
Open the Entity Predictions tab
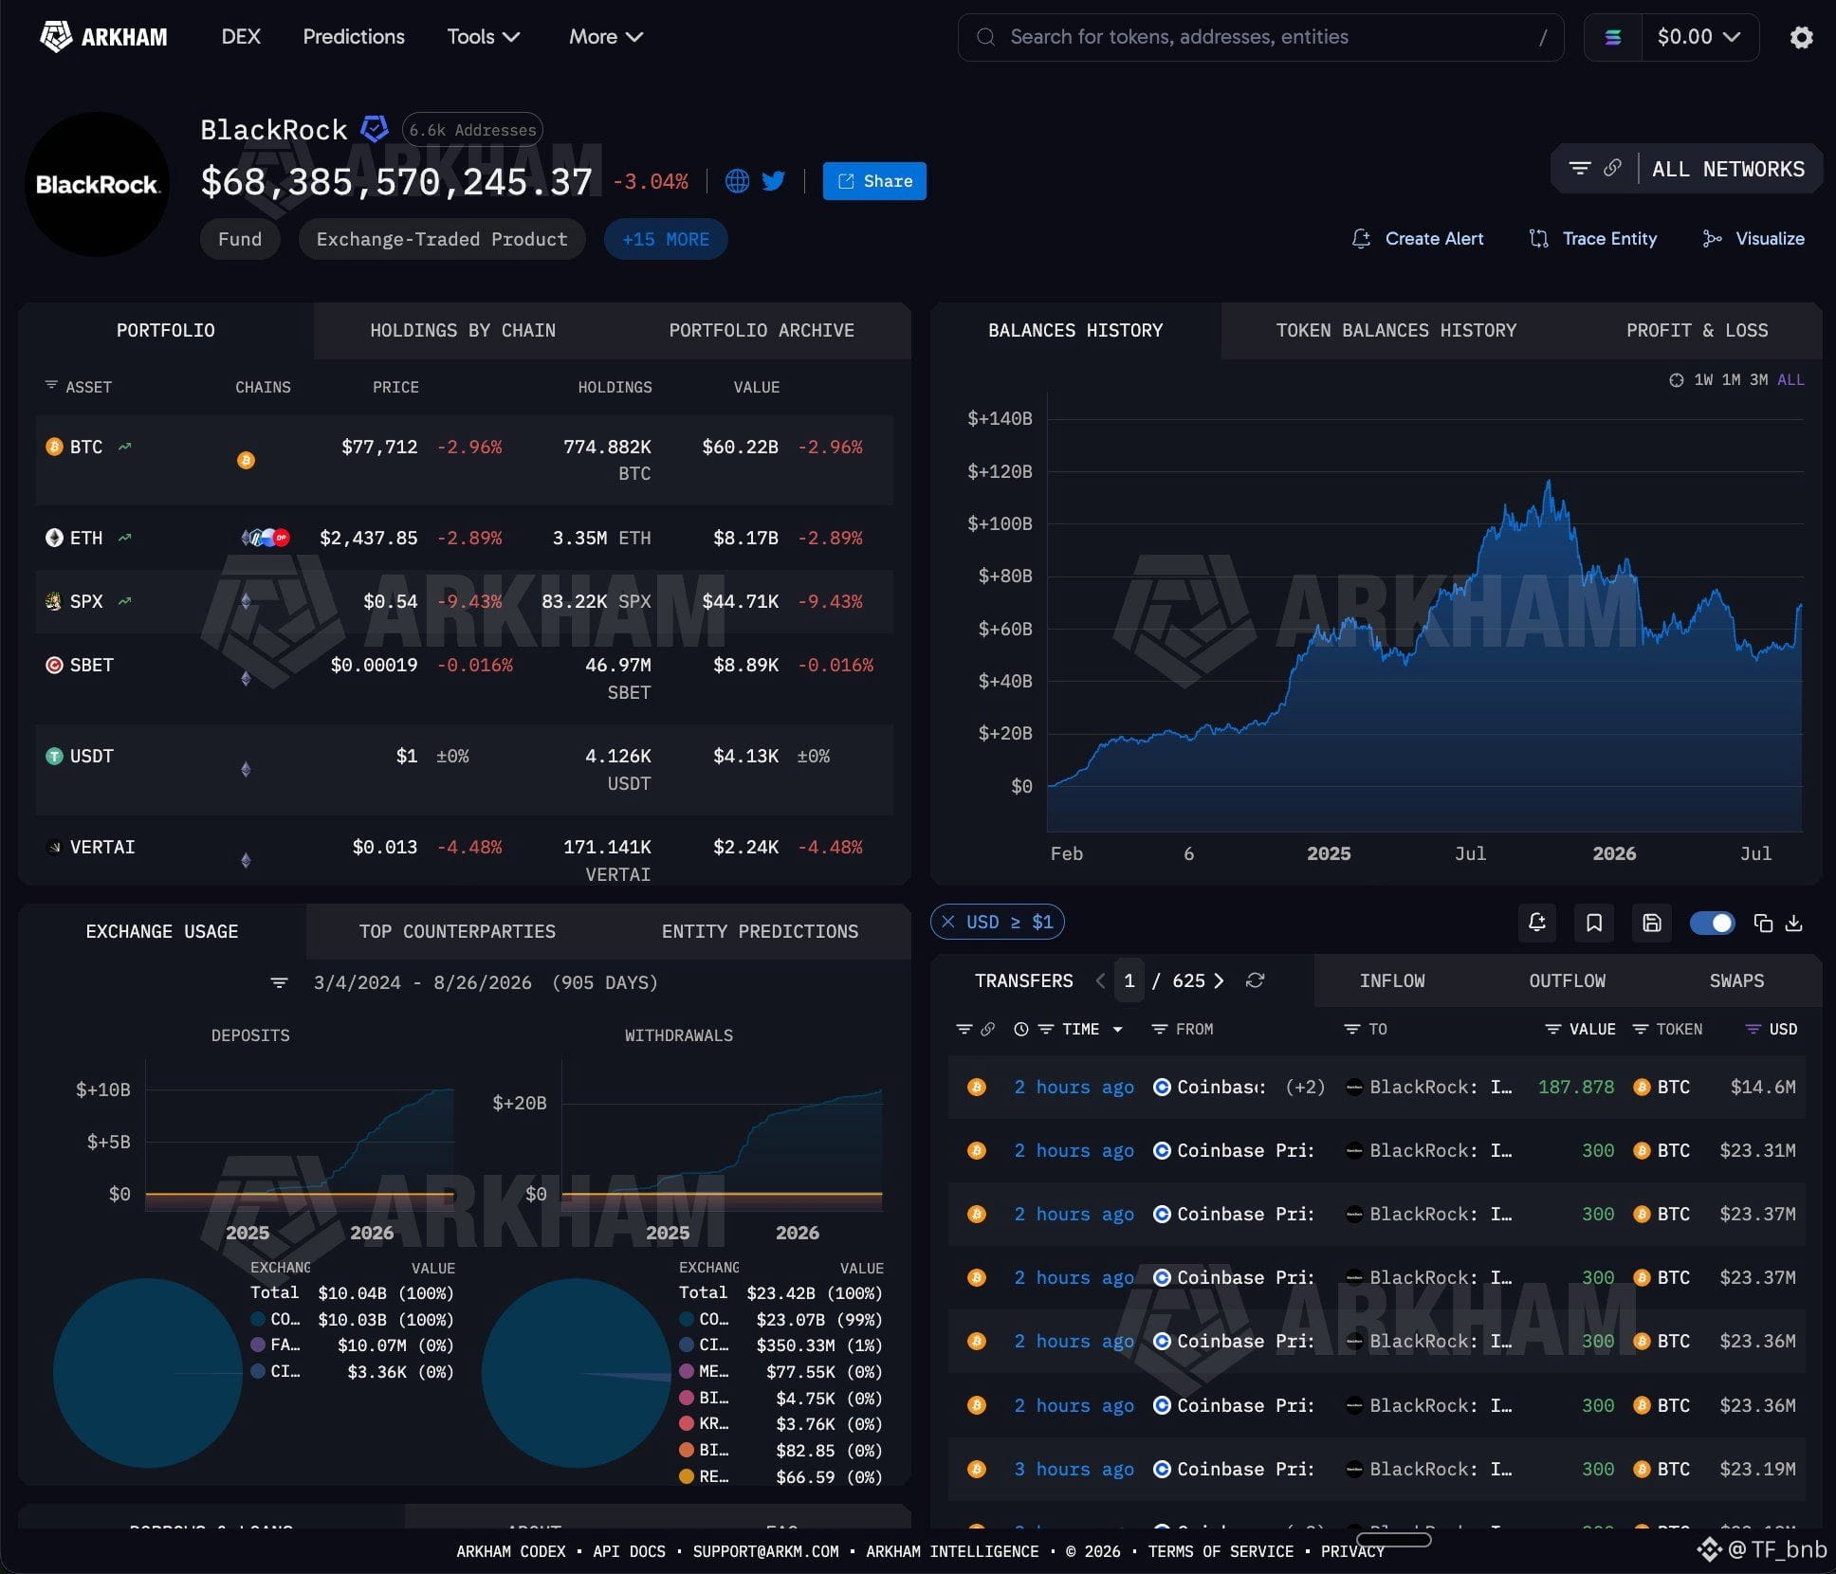[760, 932]
